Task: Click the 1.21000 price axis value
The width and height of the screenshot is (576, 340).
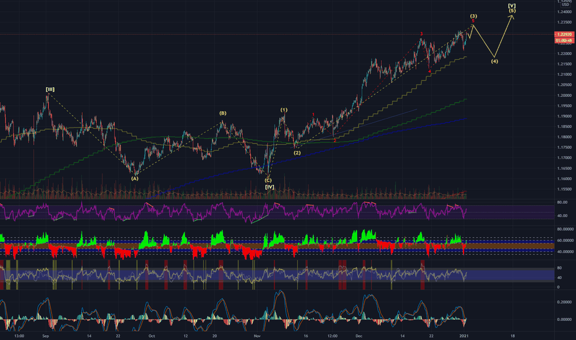Action: (x=564, y=74)
